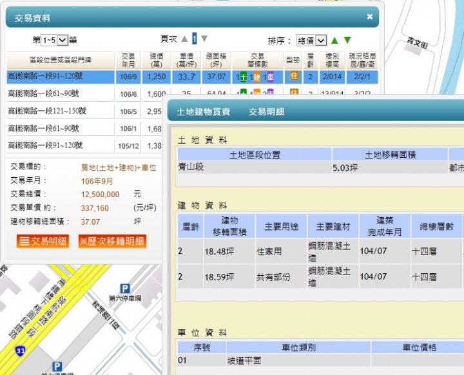464x375 pixels.
Task: Click the 總面積(坪) column header
Action: pos(216,61)
